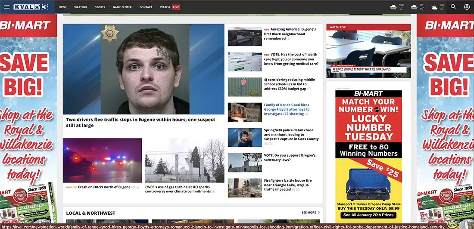Open Springfield police chase and manhunt story
Image resolution: width=474 pixels, height=229 pixels.
click(291, 135)
